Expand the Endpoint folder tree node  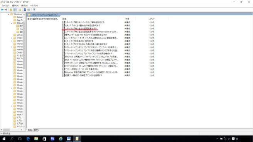pos(12,38)
